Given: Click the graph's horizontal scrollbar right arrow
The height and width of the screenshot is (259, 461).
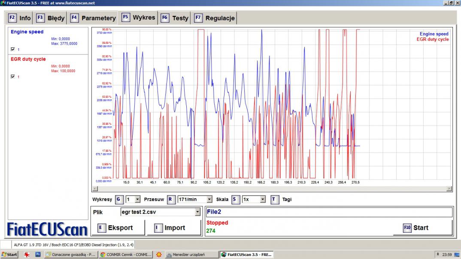Looking at the screenshot, I should point(449,189).
